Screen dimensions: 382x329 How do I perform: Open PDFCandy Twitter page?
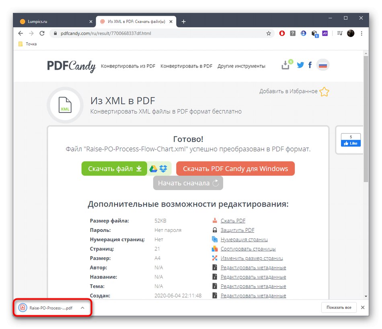pos(300,65)
